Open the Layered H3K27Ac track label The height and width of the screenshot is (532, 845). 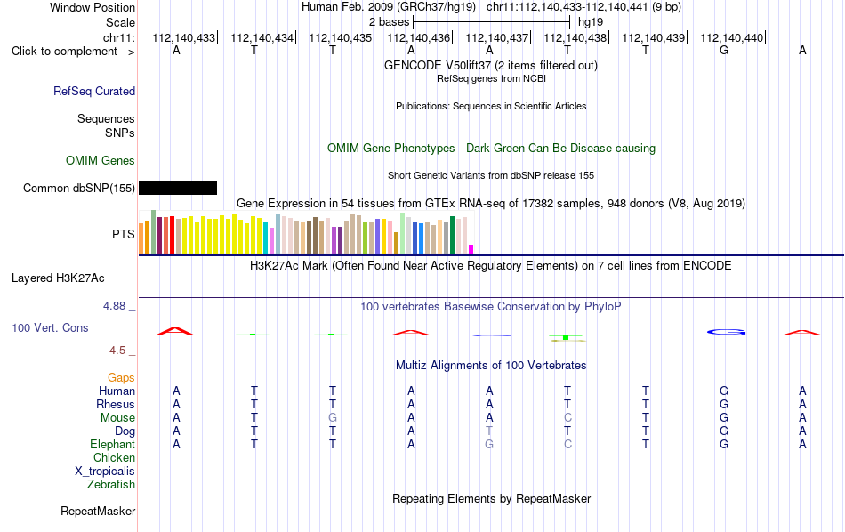tap(58, 278)
